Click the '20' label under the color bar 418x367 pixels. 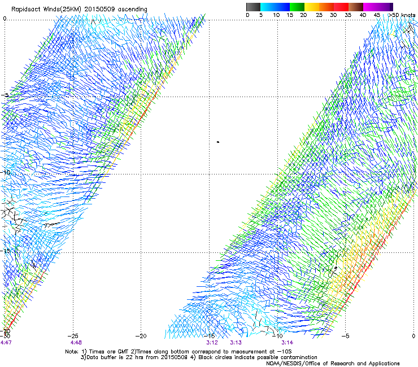coord(303,15)
